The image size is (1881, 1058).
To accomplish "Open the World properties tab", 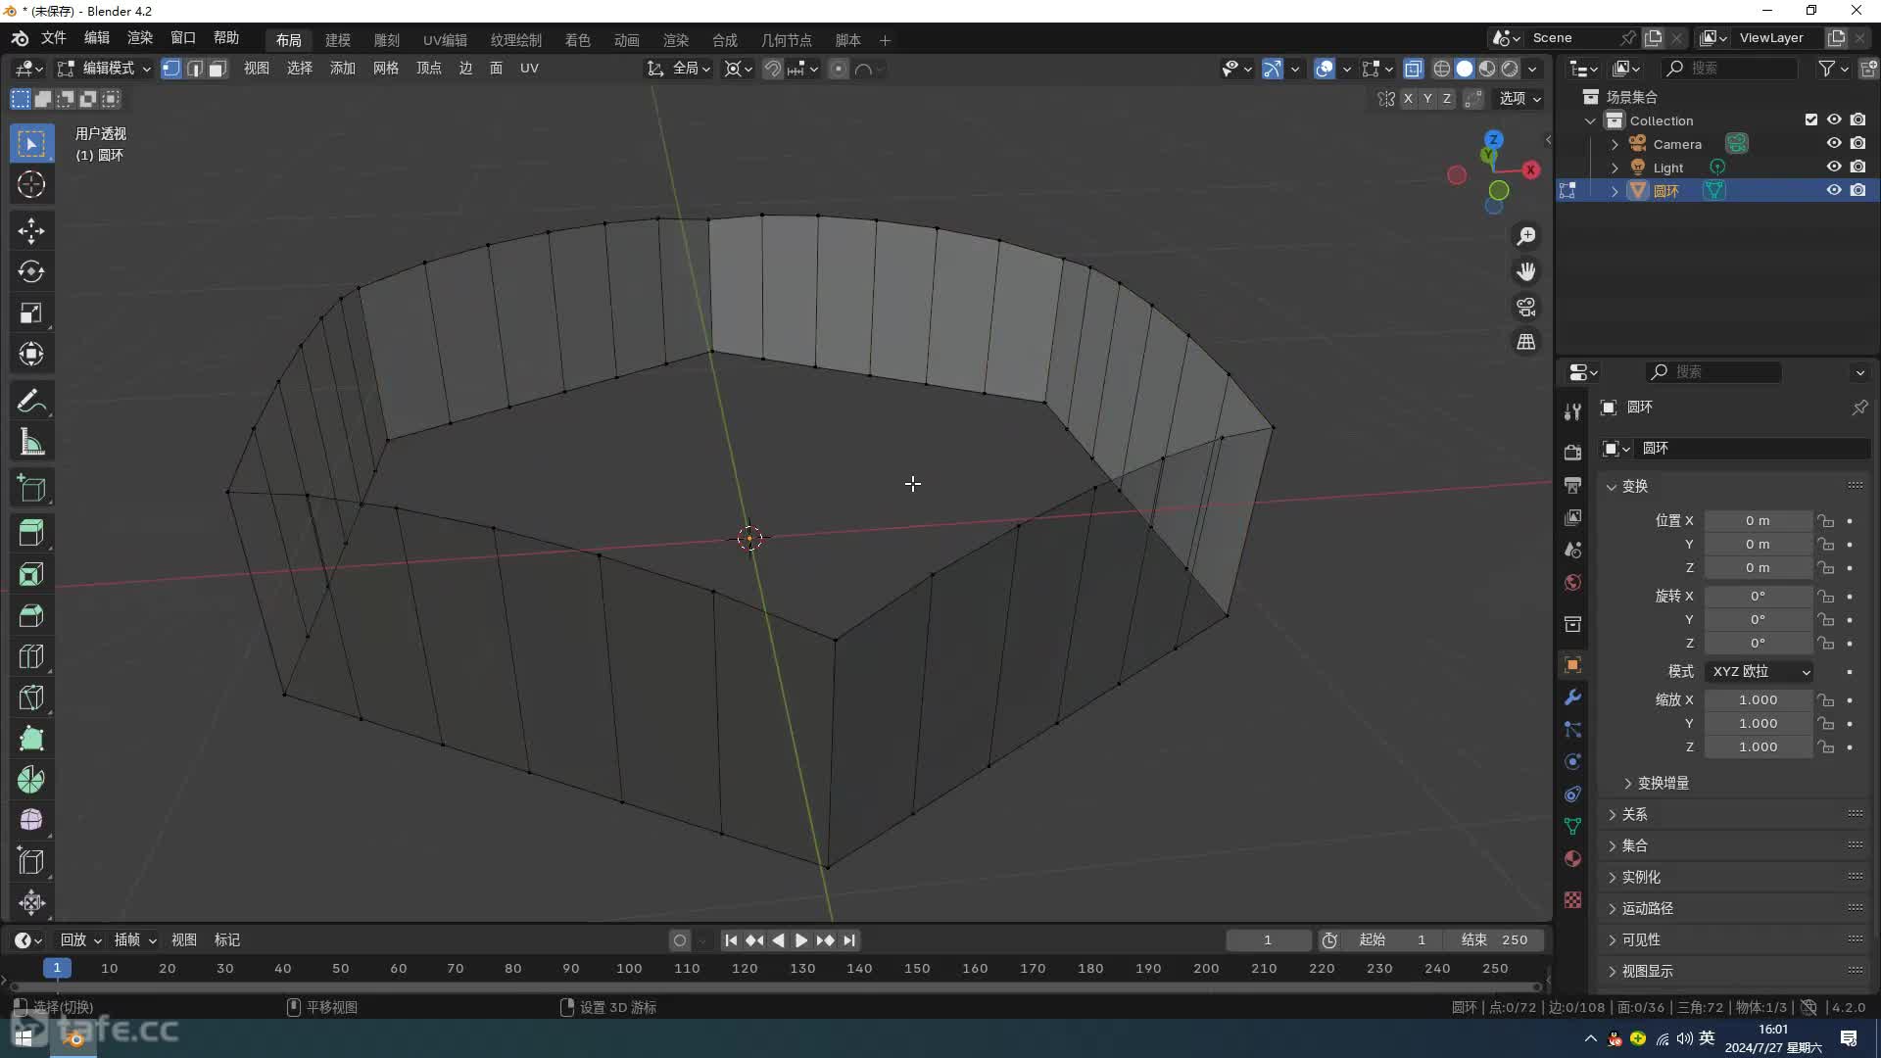I will click(1572, 582).
